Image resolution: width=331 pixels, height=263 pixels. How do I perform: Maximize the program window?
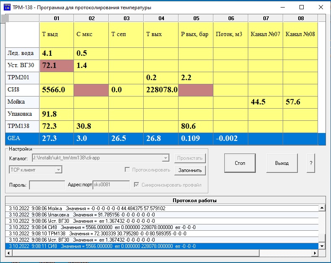click(301, 7)
